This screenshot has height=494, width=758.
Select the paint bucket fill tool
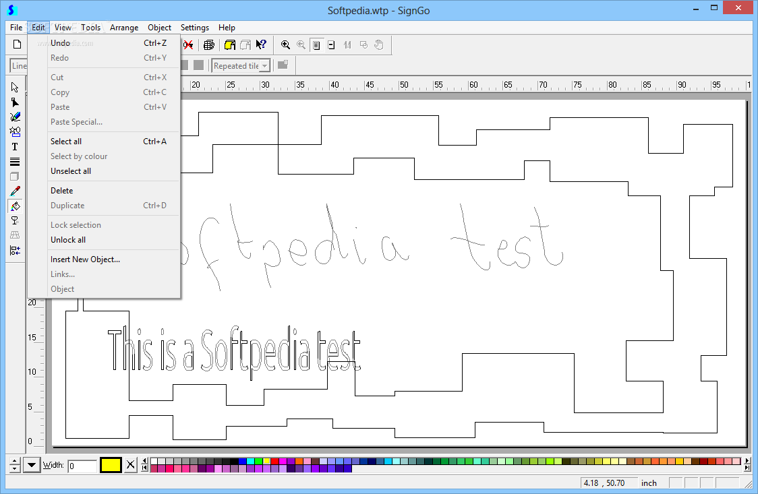point(15,206)
